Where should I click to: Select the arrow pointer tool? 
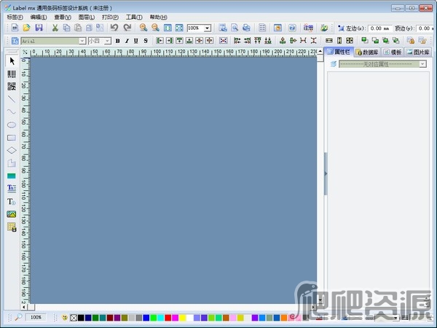[x=12, y=60]
